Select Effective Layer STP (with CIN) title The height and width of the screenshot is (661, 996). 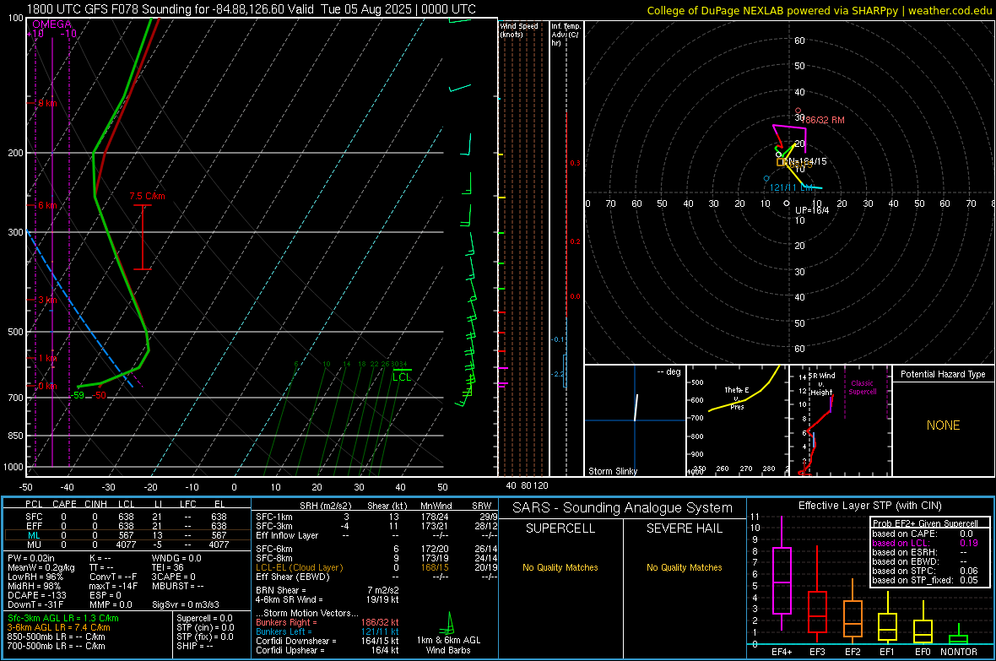pyautogui.click(x=869, y=506)
